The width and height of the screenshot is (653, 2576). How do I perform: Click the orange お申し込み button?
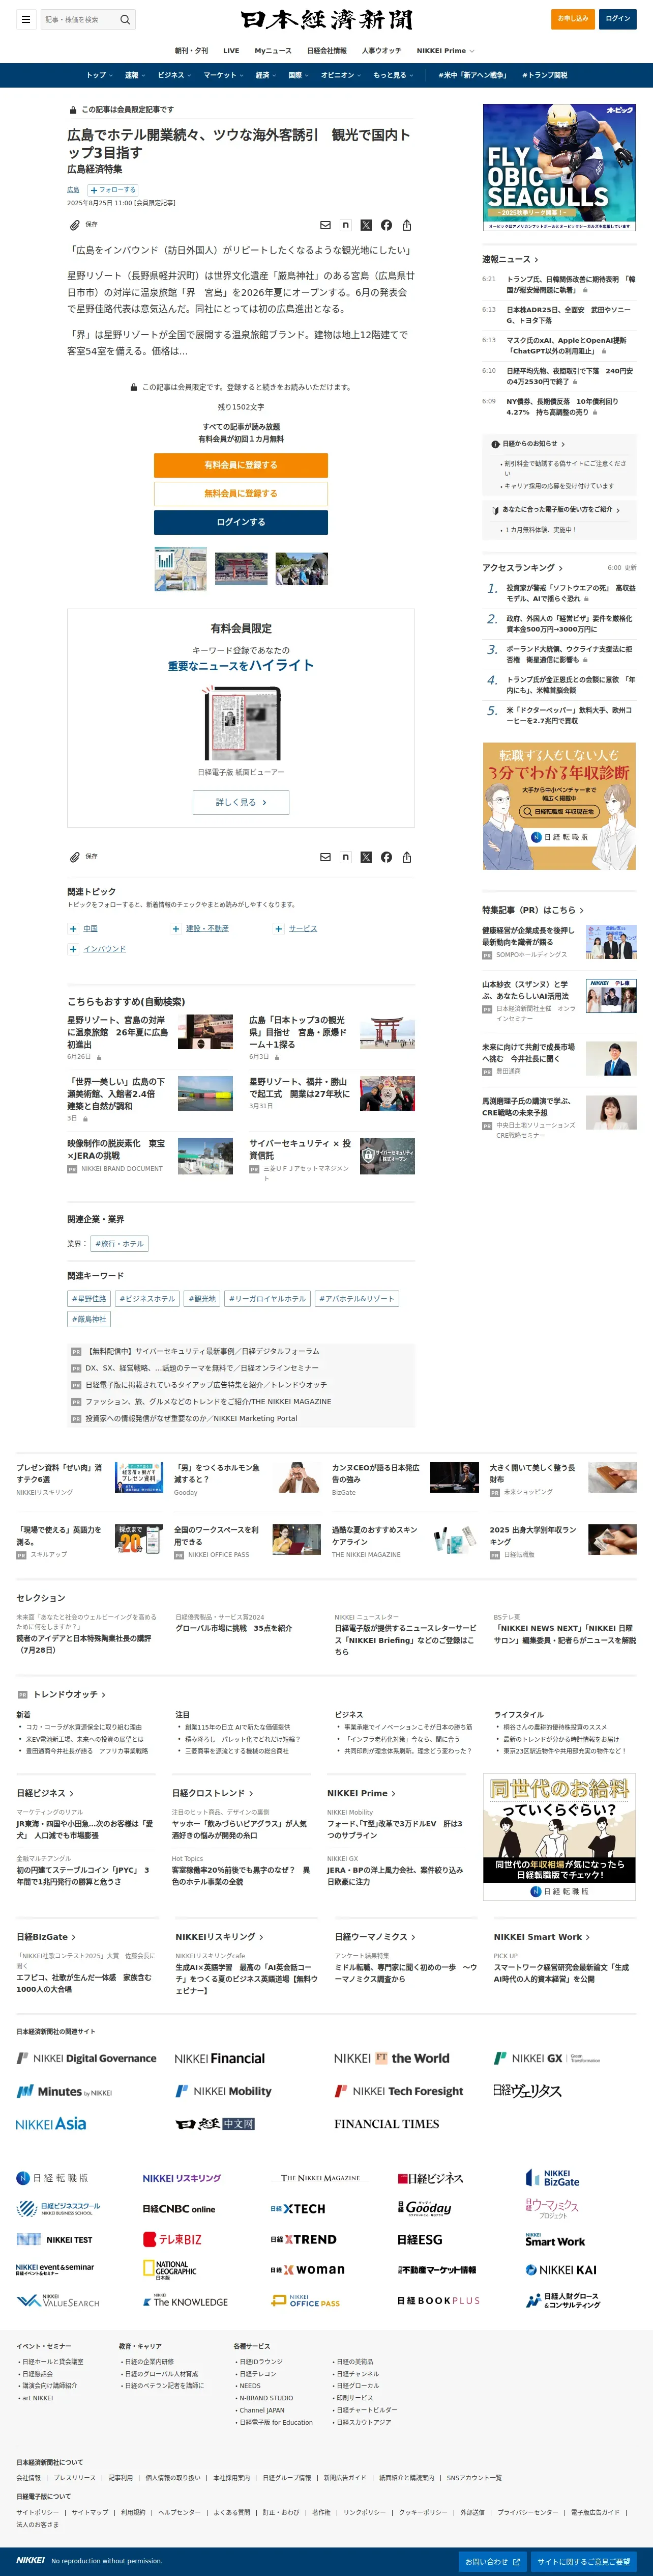573,19
